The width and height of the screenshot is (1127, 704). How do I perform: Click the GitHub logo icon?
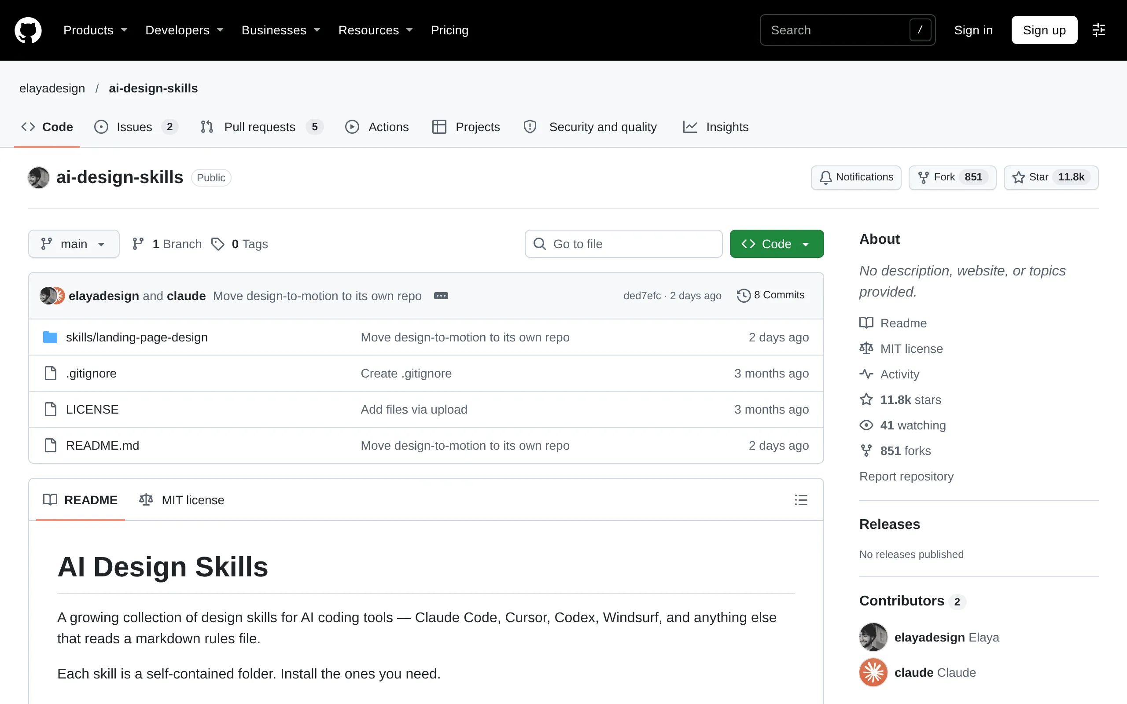(x=28, y=30)
